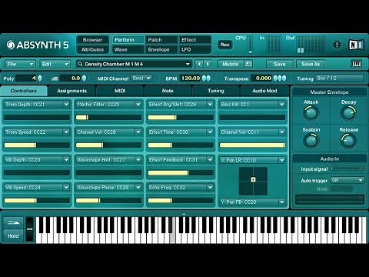Open the Master Filter CC25 dropdown
Viewport: 369px width, 277px height.
click(138, 105)
